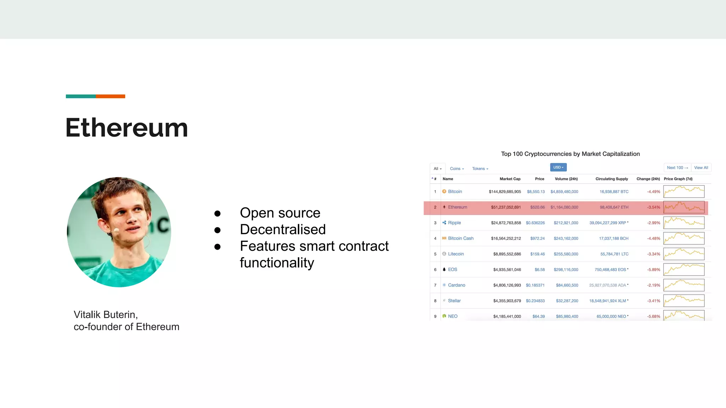Screen dimensions: 726x408
Task: Click the Ethereum diamond logo icon
Action: (444, 207)
